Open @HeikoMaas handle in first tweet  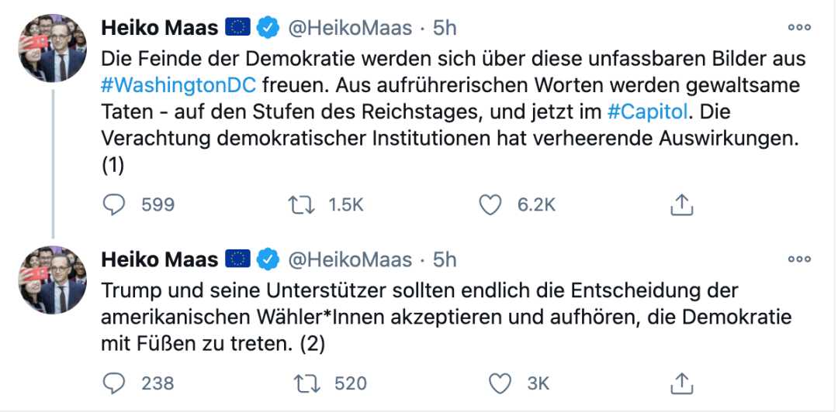pos(351,29)
